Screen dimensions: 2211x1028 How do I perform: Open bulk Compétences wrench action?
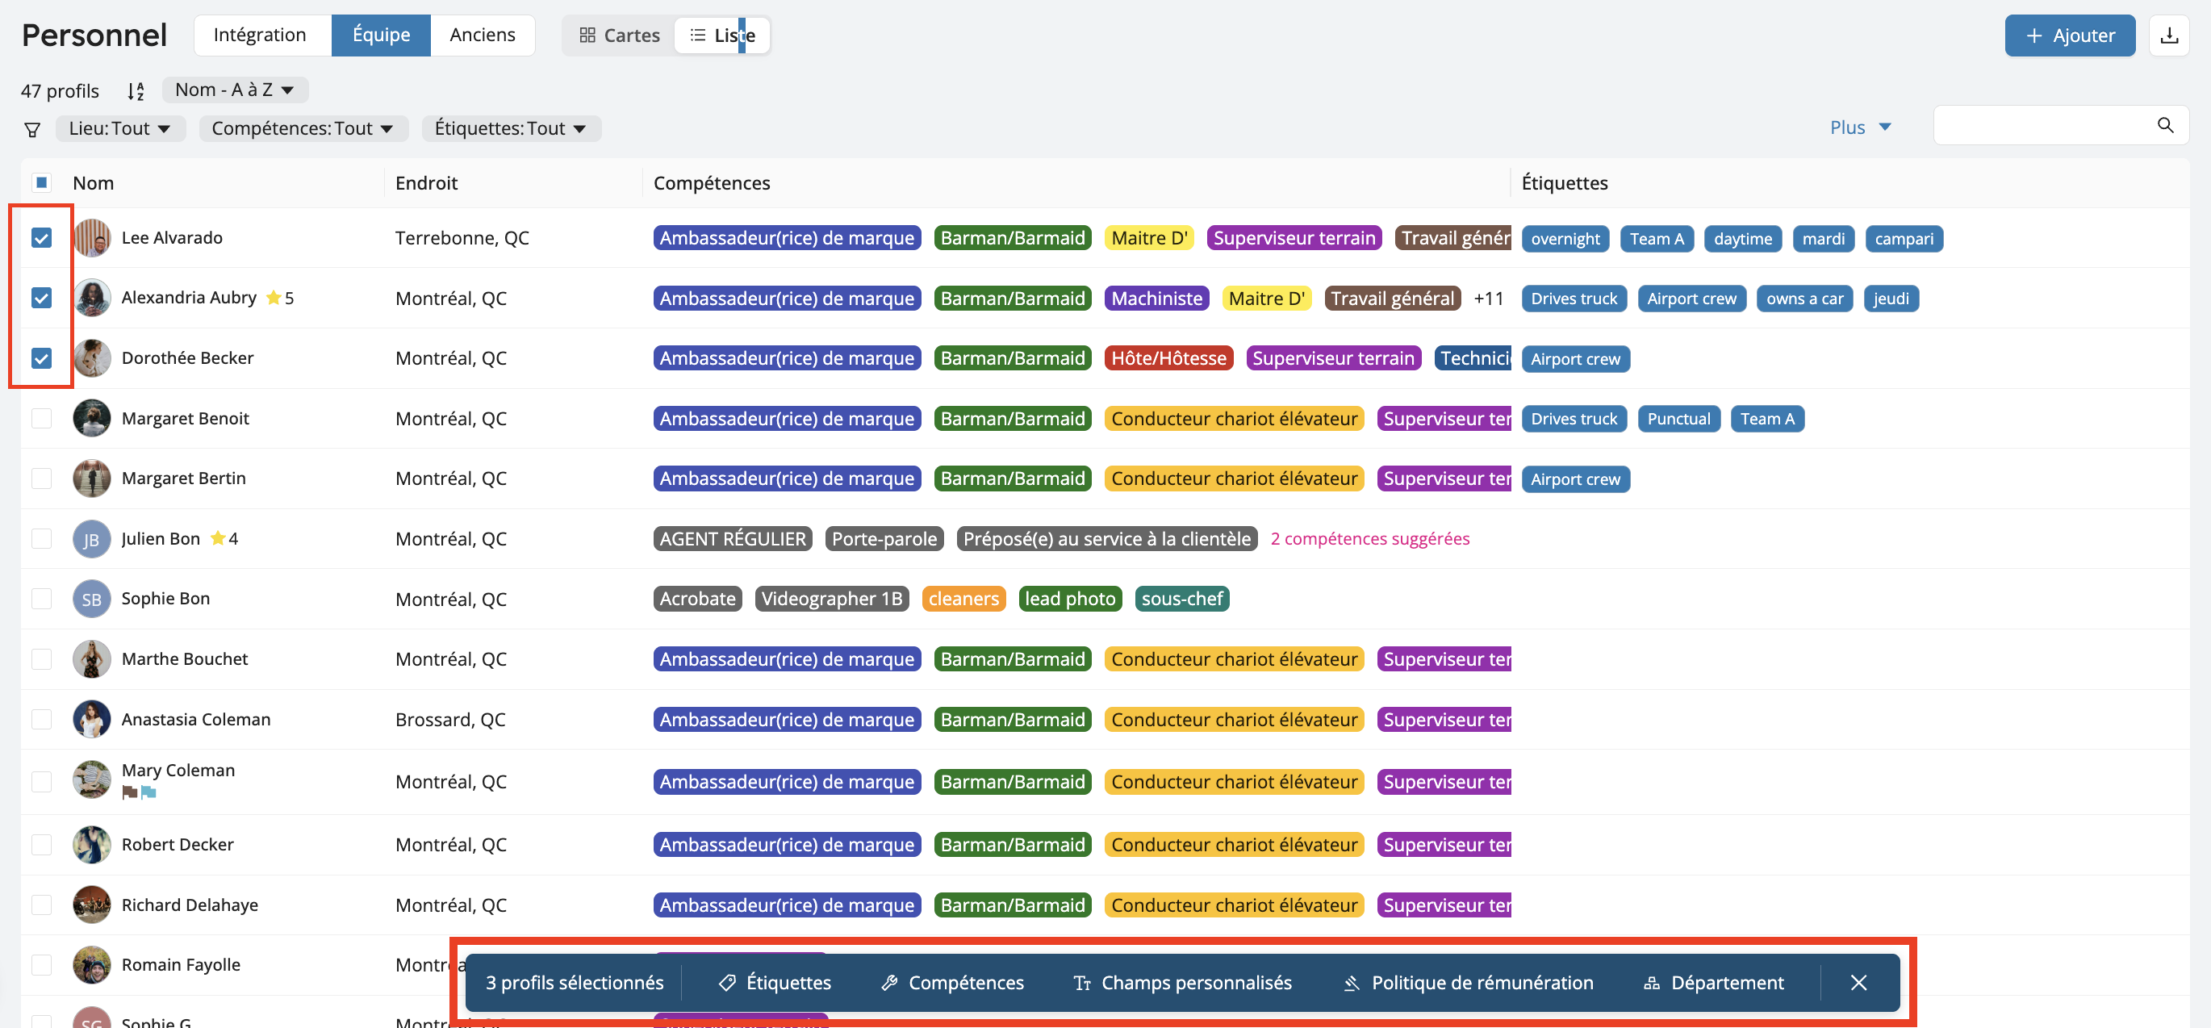click(x=952, y=983)
